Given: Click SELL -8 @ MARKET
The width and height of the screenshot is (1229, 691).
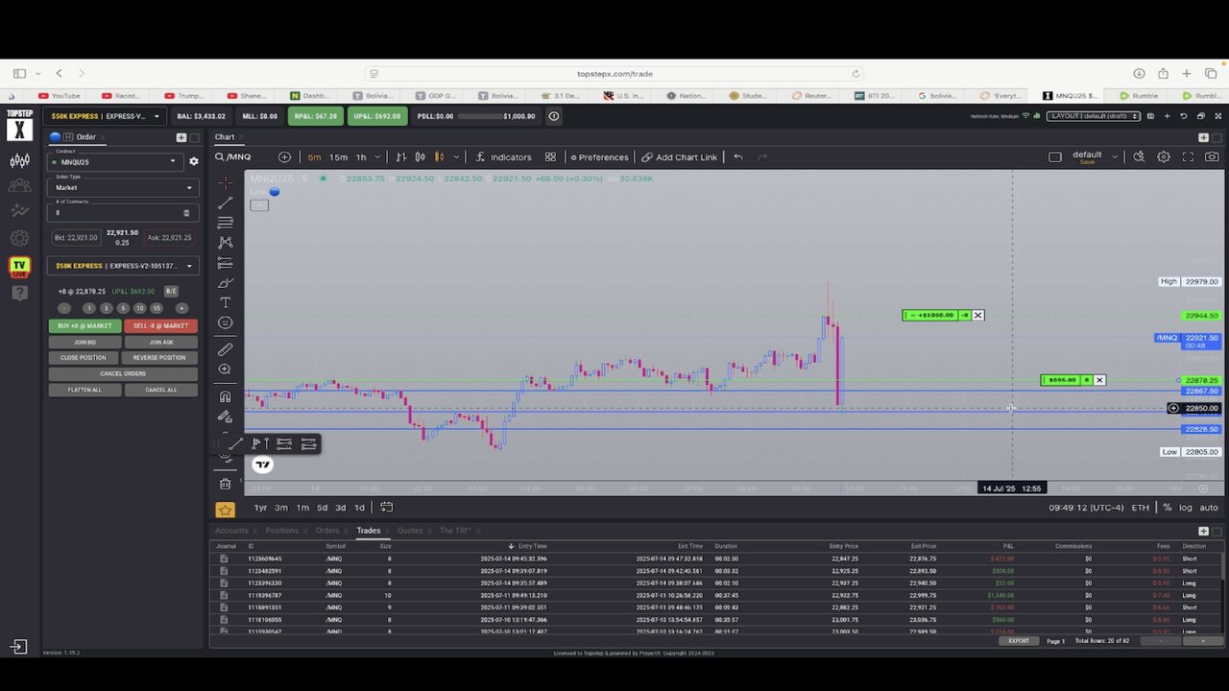Looking at the screenshot, I should tap(160, 325).
